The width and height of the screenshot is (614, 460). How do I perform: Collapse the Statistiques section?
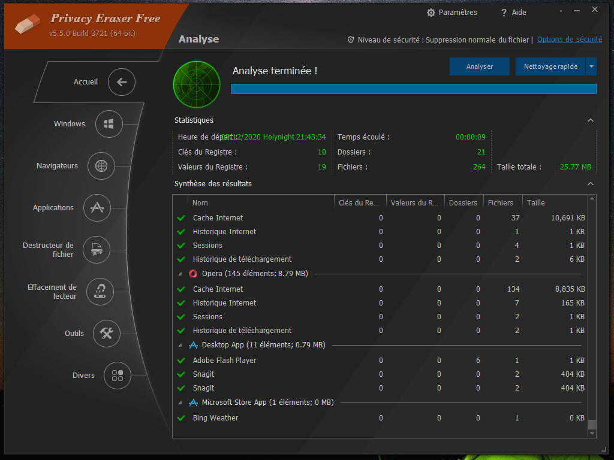[x=591, y=120]
